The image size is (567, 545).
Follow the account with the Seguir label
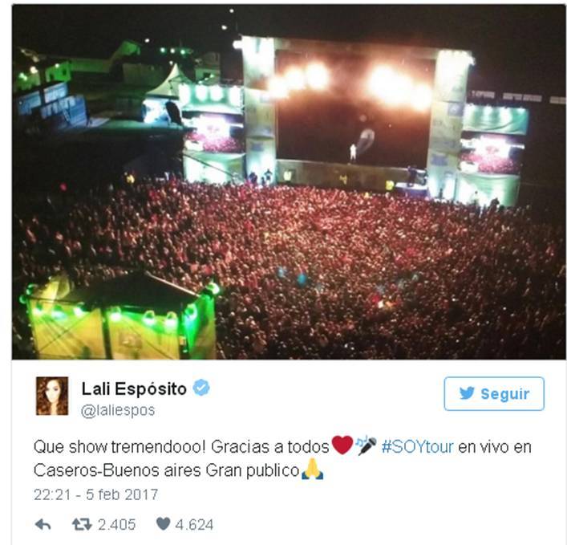(x=494, y=393)
